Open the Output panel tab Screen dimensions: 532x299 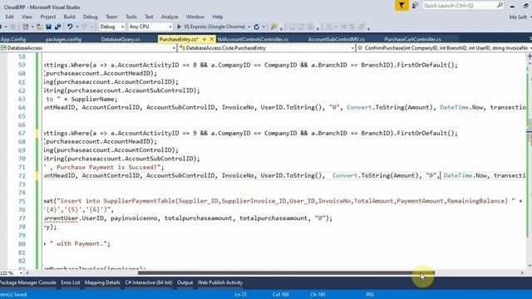coord(185,282)
